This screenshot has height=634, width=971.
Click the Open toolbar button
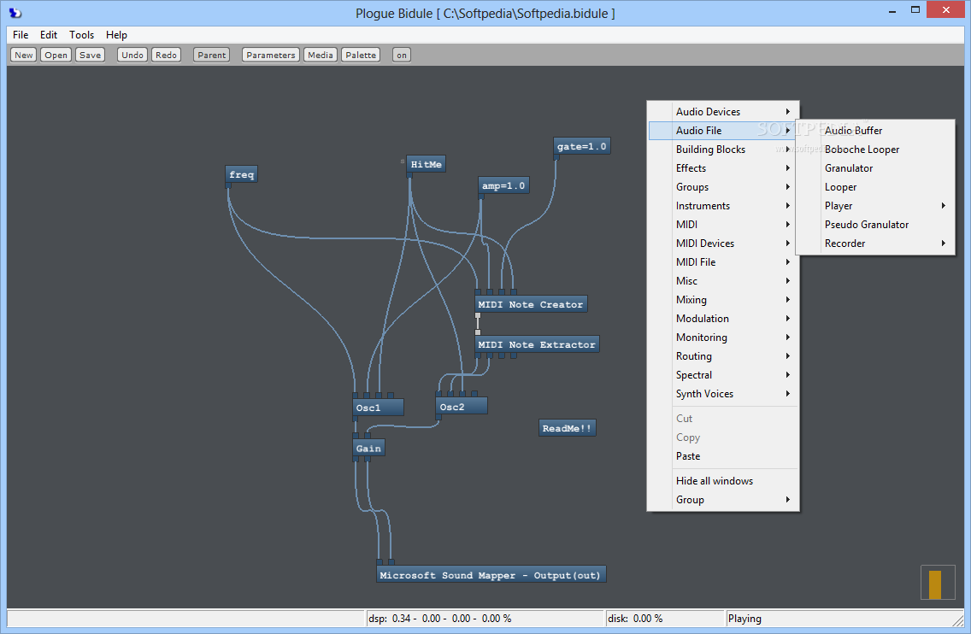click(56, 55)
